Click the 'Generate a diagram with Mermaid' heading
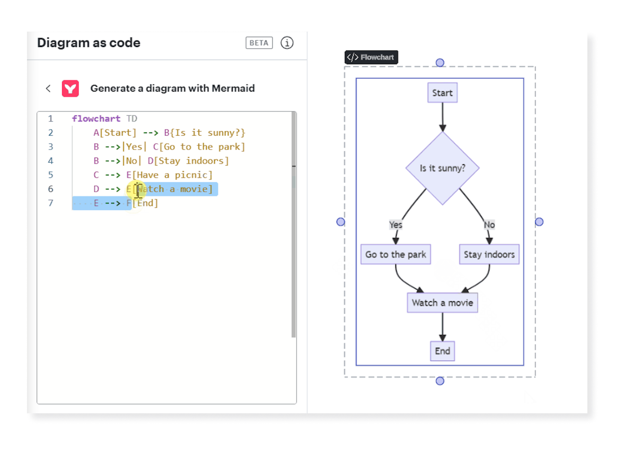The width and height of the screenshot is (617, 462). click(x=172, y=89)
